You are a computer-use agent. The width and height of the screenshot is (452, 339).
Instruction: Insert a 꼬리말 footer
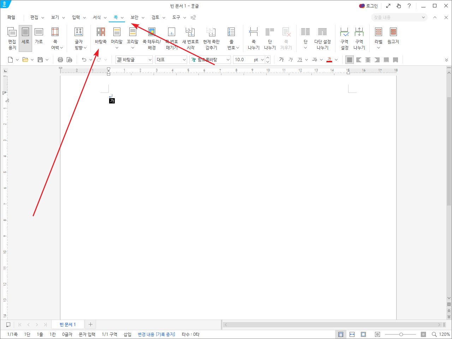click(x=133, y=38)
